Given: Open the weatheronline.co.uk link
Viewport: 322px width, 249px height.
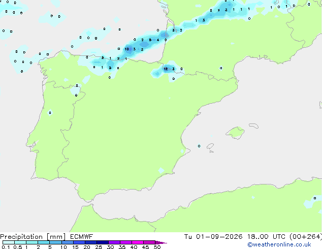Looking at the screenshot, I should coord(279,244).
